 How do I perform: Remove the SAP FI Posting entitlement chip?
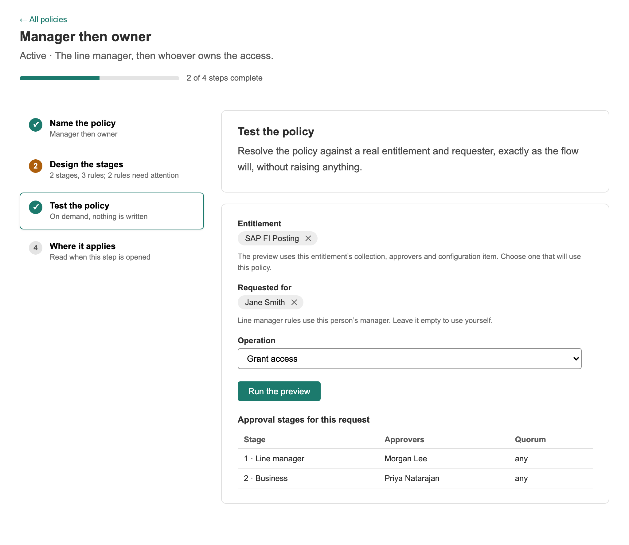(x=308, y=238)
